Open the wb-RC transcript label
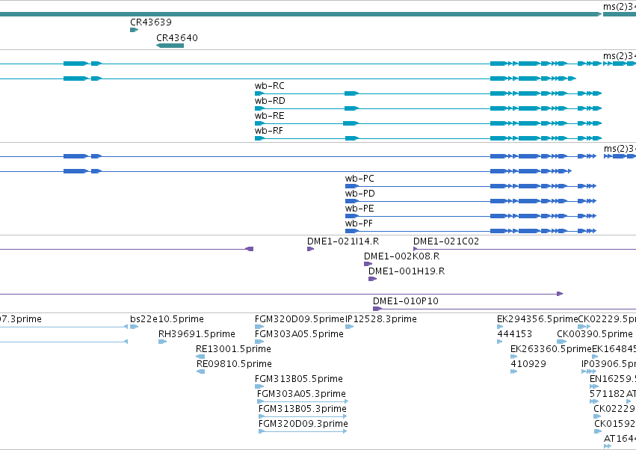Screen dimensions: 636x450 tap(270, 86)
